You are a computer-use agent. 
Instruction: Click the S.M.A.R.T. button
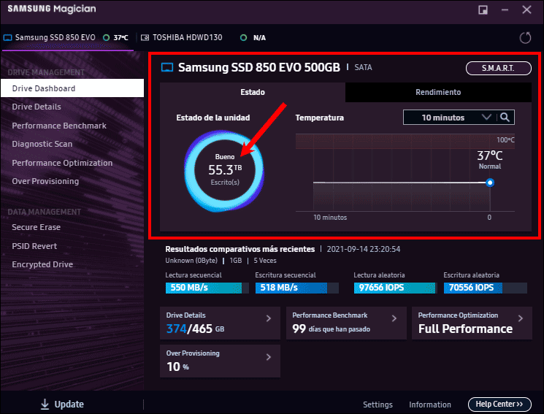coord(498,68)
